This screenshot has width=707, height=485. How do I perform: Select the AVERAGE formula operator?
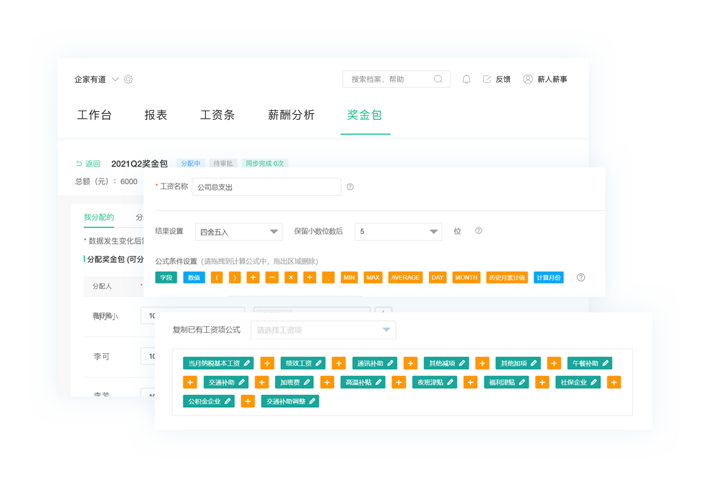click(405, 277)
